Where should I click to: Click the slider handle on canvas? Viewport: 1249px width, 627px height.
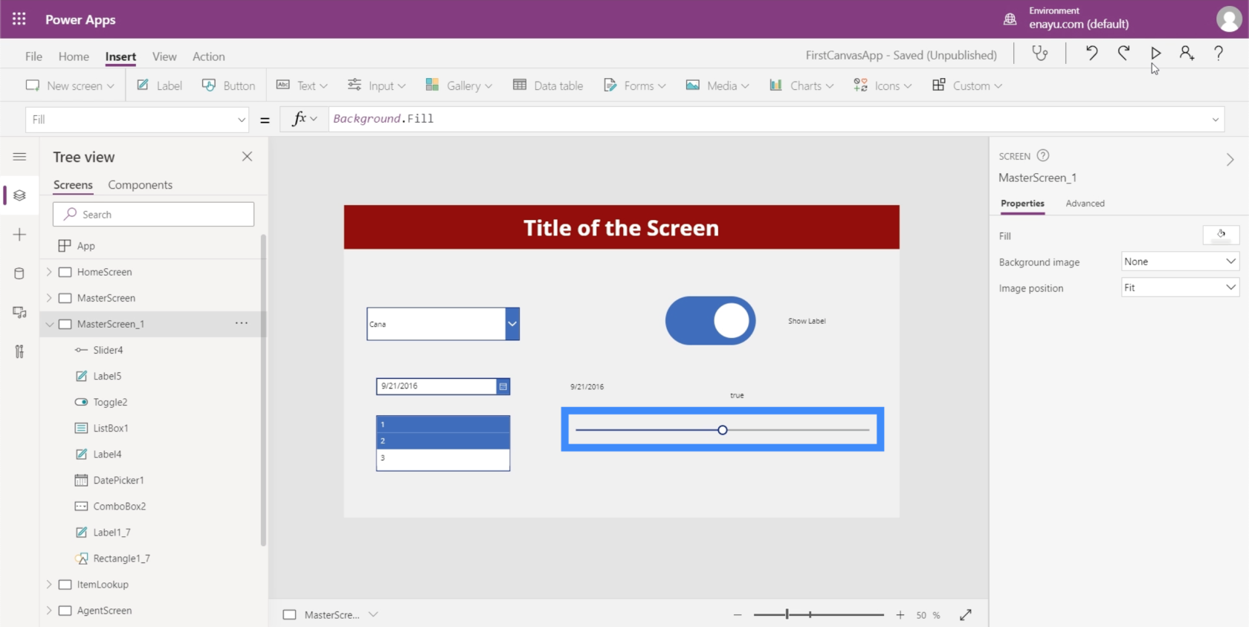(722, 430)
